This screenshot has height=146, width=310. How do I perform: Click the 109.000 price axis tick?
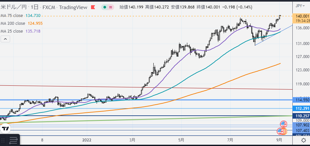click(x=302, y=121)
